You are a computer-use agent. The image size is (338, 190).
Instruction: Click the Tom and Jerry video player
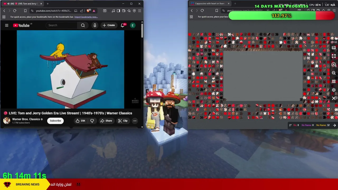click(x=71, y=69)
